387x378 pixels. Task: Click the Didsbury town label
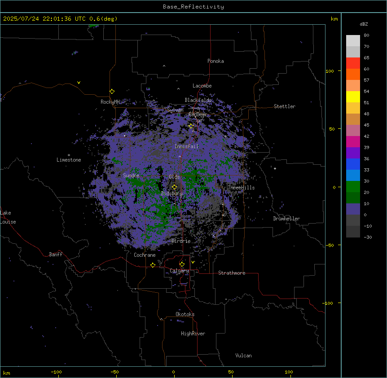pyautogui.click(x=172, y=193)
